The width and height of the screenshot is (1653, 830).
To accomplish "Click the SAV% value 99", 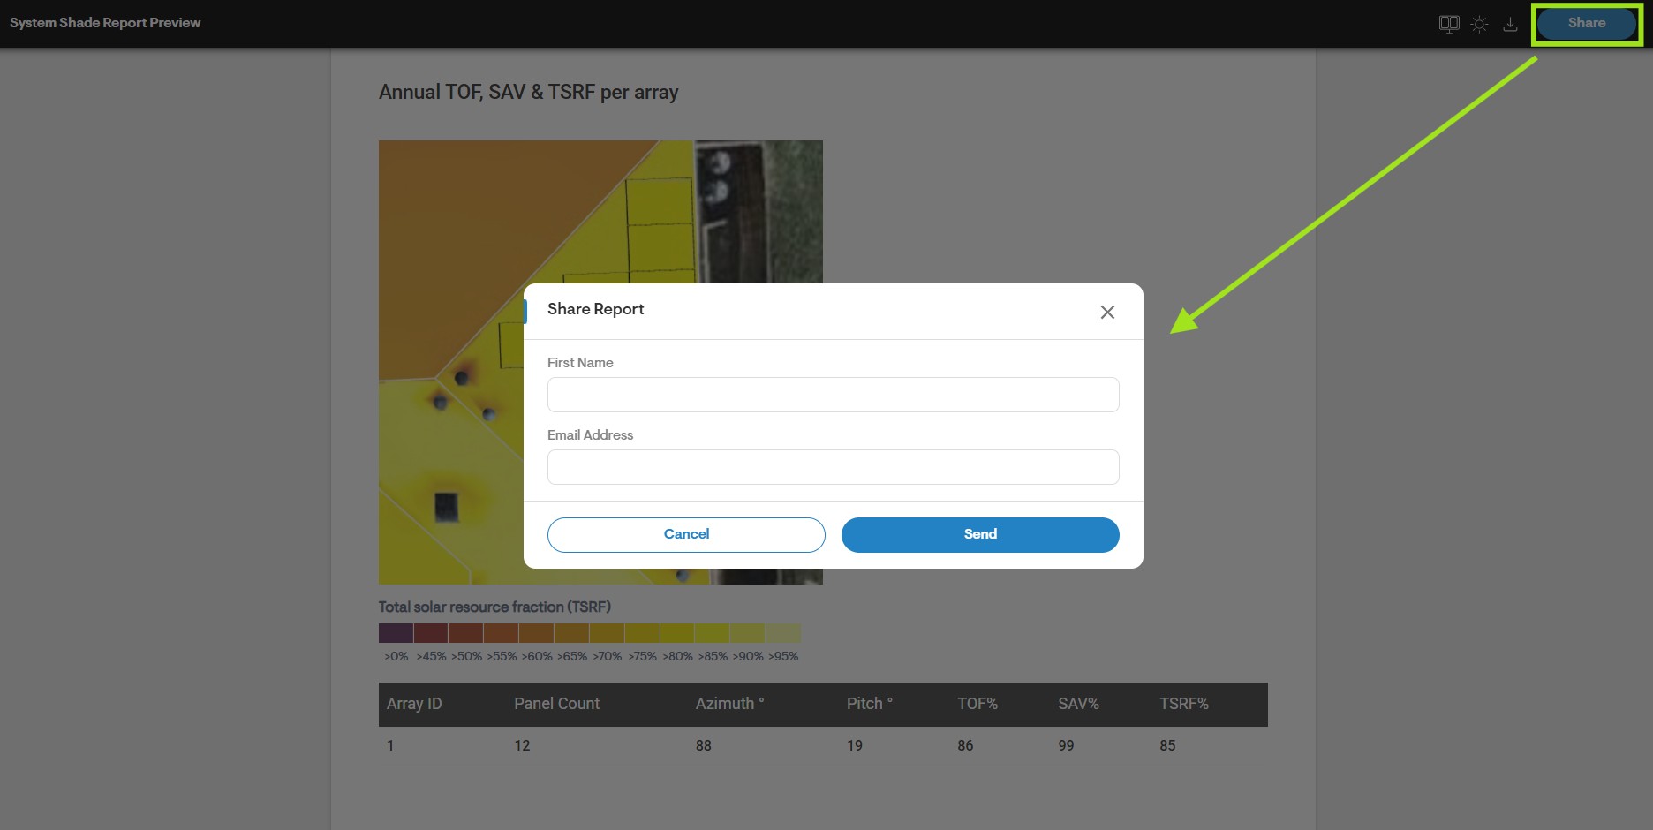I will pos(1066,746).
